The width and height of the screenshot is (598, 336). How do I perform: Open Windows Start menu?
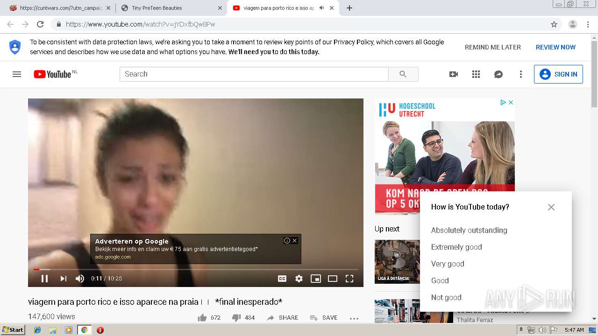(13, 330)
